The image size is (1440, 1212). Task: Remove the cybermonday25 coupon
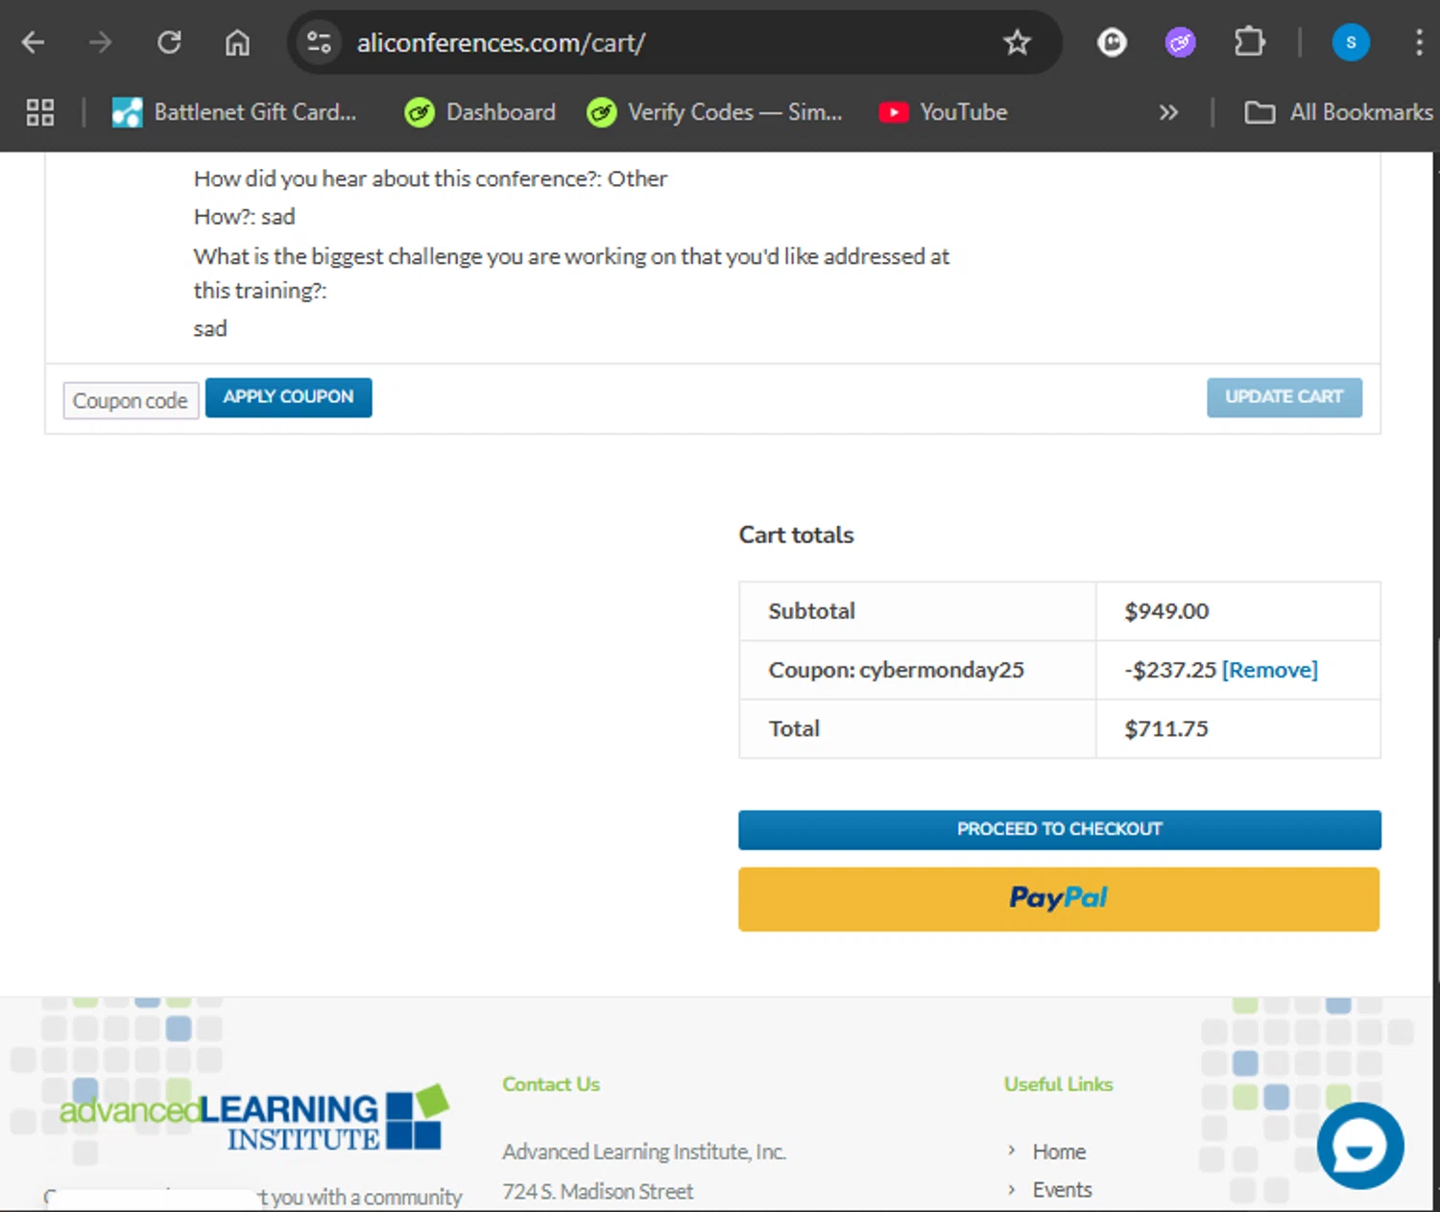point(1270,670)
